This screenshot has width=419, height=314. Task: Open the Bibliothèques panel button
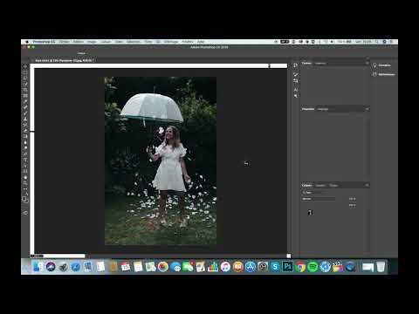[x=384, y=74]
